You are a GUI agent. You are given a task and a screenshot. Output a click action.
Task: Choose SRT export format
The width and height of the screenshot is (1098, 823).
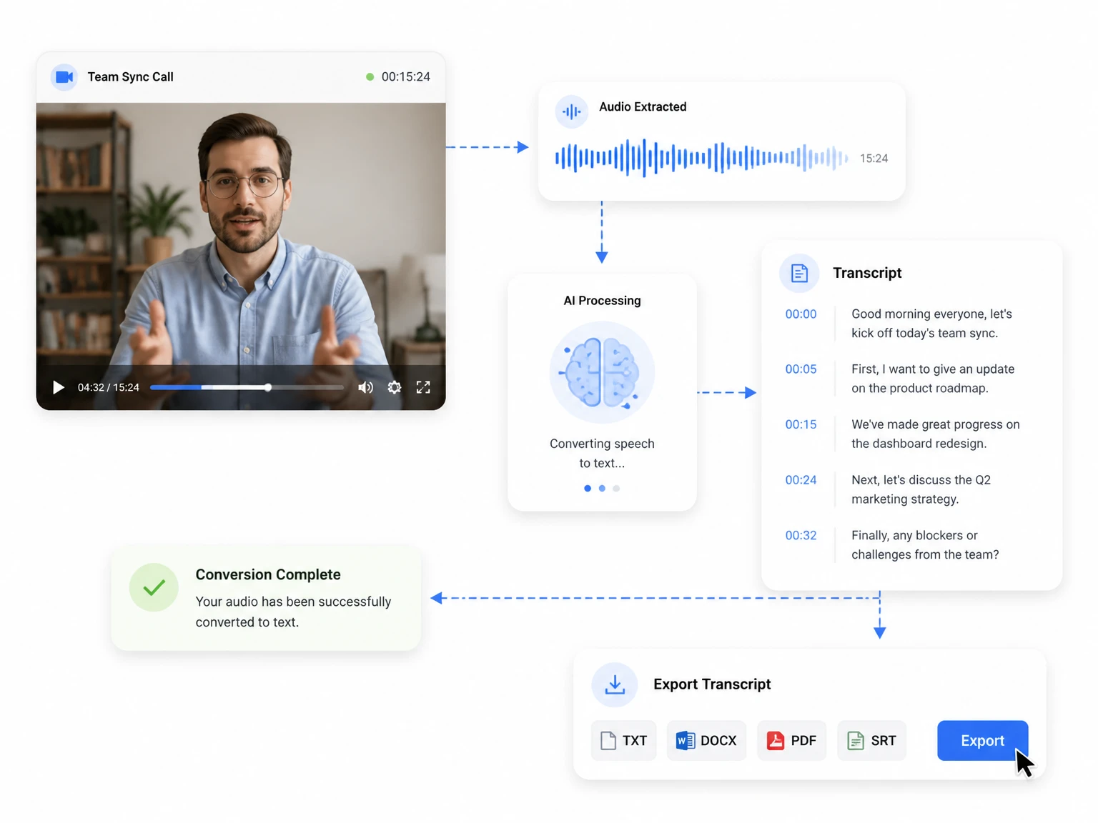click(871, 741)
